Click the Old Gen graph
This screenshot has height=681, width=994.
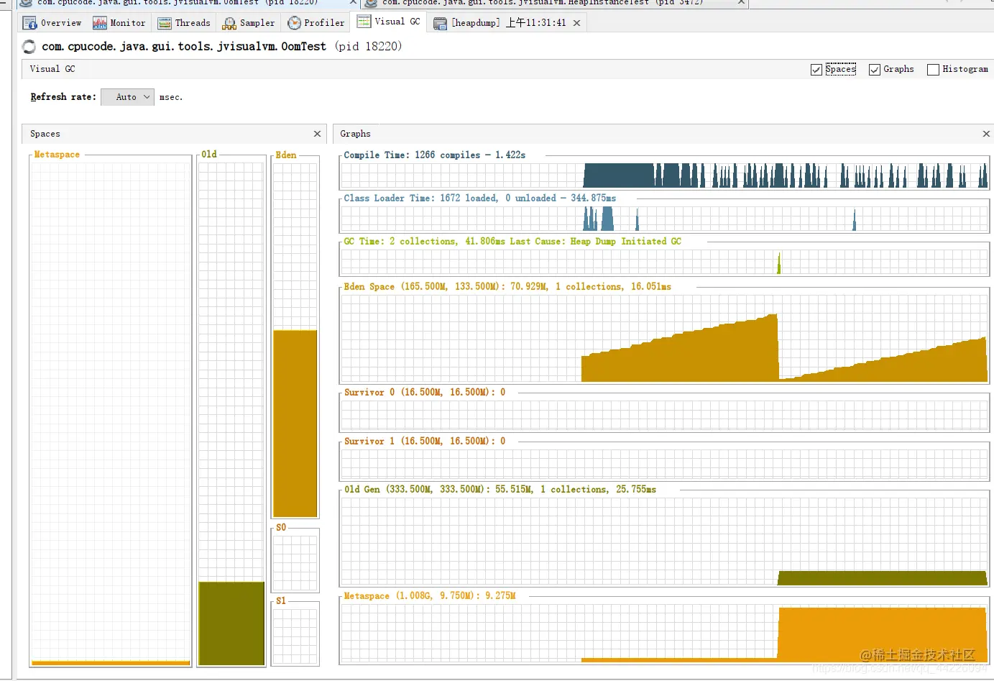point(665,541)
